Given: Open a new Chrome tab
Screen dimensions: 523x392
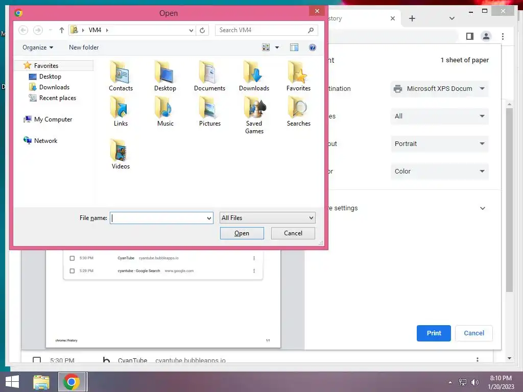Looking at the screenshot, I should 412,18.
